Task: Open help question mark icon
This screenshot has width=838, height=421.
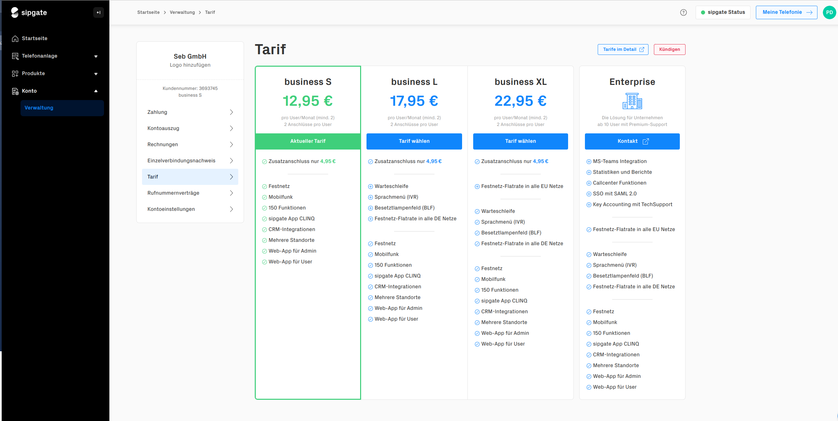Action: [x=684, y=12]
